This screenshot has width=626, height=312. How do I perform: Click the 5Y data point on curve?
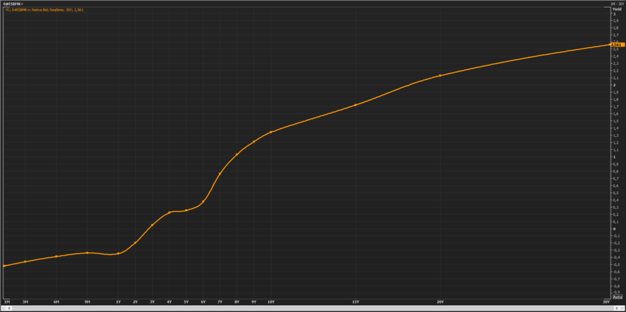point(186,210)
